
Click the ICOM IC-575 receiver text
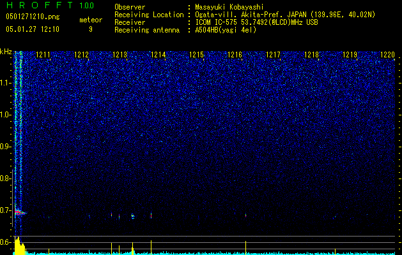[x=256, y=22]
